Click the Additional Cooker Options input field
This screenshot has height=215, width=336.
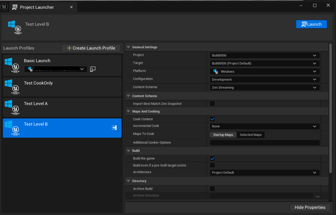point(265,143)
